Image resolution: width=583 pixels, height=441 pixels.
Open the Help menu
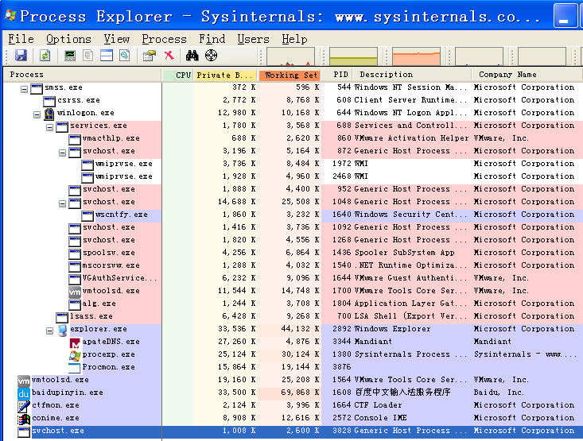pos(294,39)
